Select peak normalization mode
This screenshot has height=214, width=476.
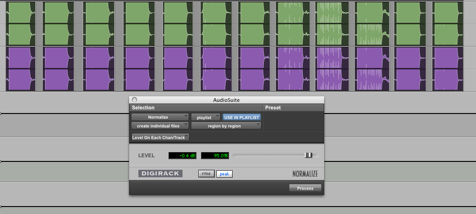[224, 174]
